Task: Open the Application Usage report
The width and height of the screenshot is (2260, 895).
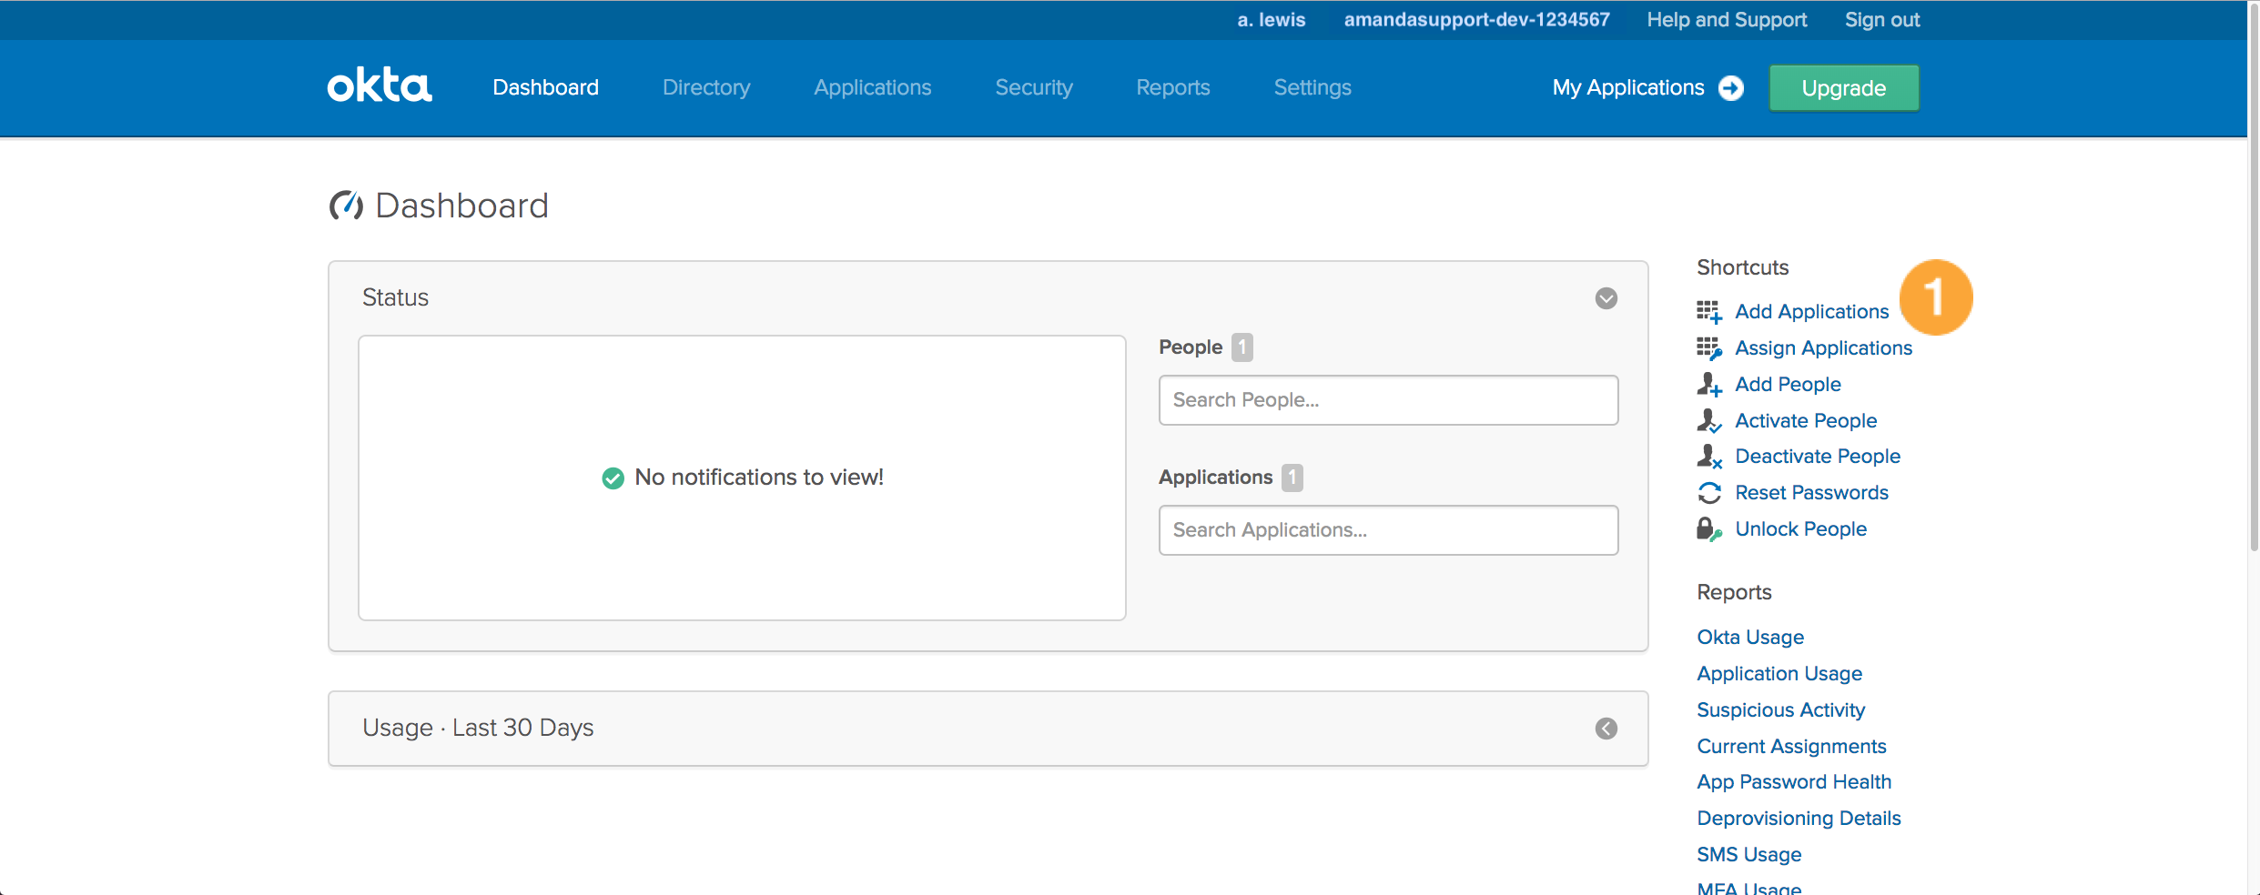Action: click(1779, 674)
